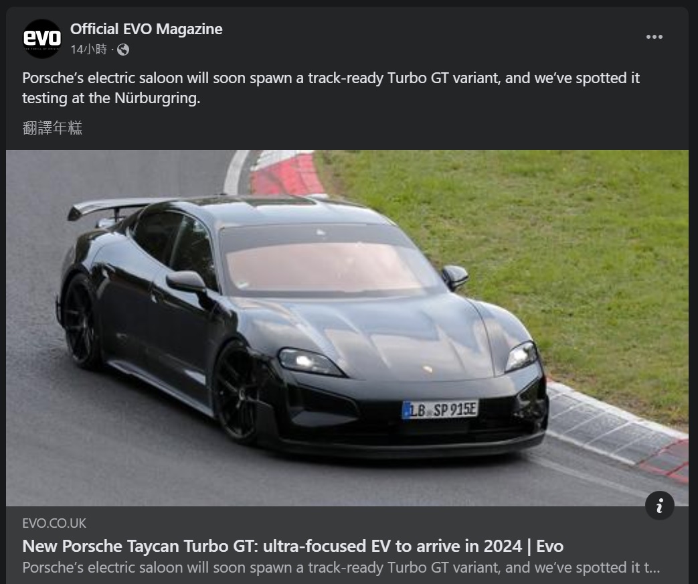Screen dimensions: 698x584
Task: Click the LB SP 915E license plate
Action: coord(440,409)
